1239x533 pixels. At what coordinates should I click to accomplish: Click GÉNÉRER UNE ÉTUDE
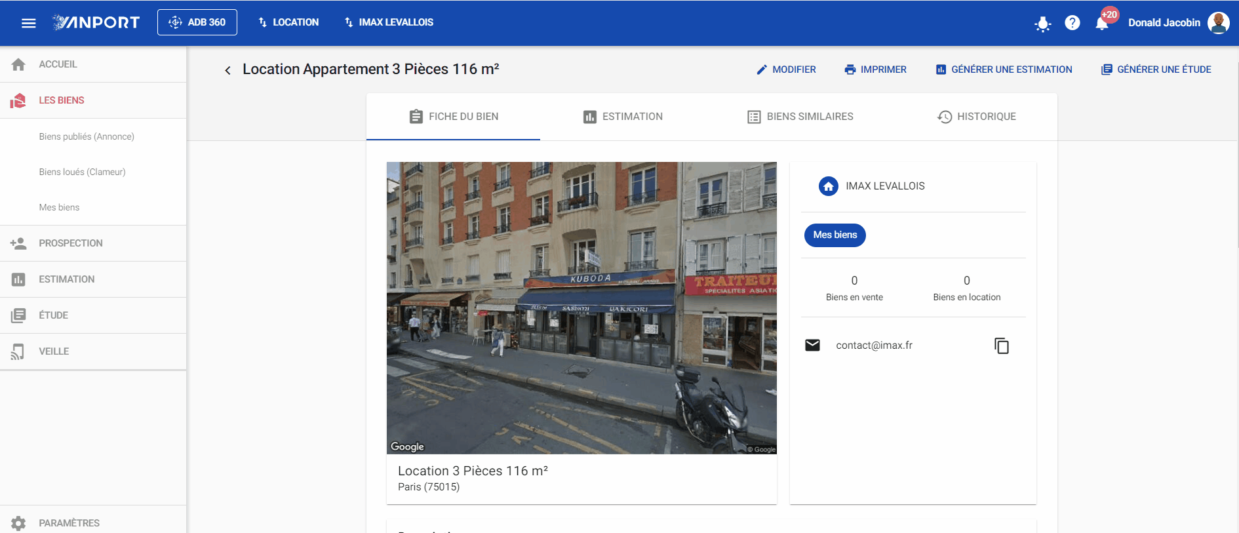[x=1156, y=69]
